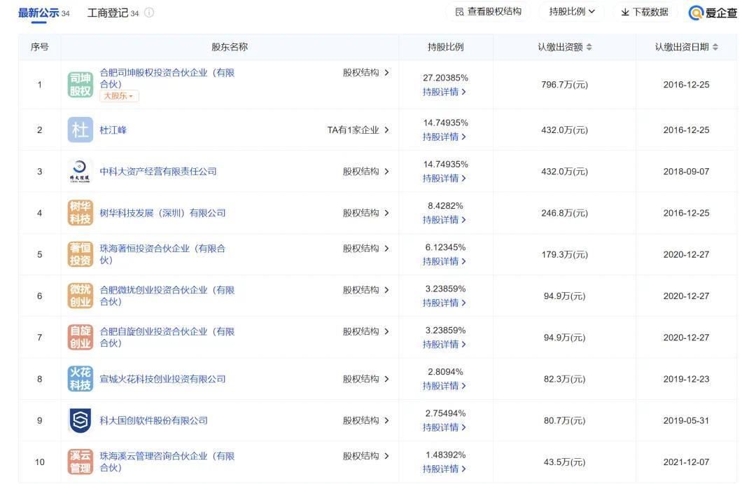Screen dimensions: 756x484
Task: Open 合肥自旋创业投资合伙企业 link
Action: point(167,338)
